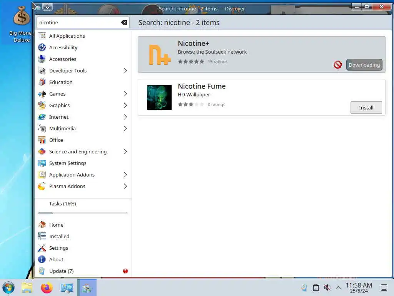Image resolution: width=394 pixels, height=296 pixels.
Task: Click Nicotine+ star rating
Action: pyautogui.click(x=191, y=62)
